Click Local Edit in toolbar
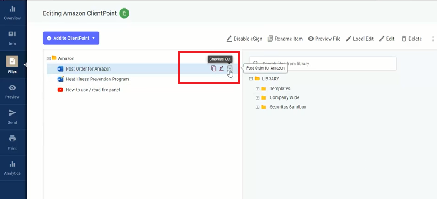Screen dimensions: 437x199 [360, 39]
